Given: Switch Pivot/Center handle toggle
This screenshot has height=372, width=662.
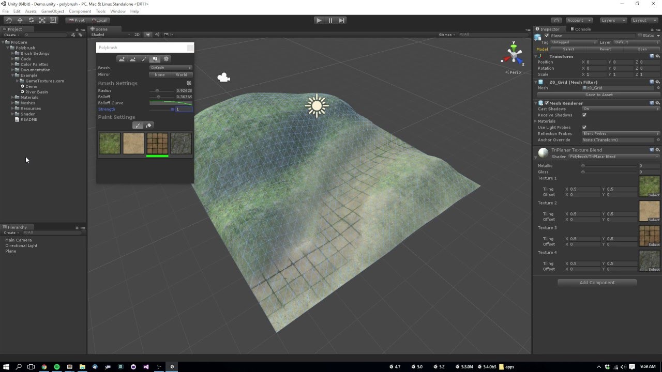Looking at the screenshot, I should coord(77,20).
